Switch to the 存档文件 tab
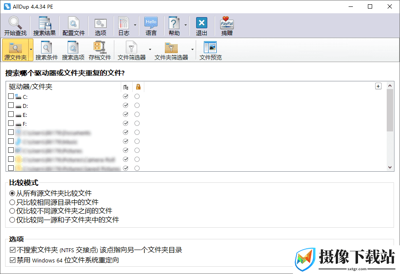 pyautogui.click(x=100, y=50)
